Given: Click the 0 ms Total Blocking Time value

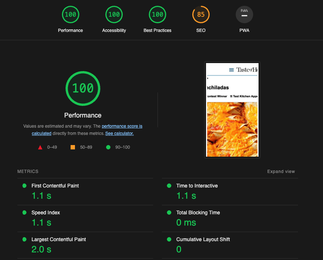Looking at the screenshot, I should tap(186, 222).
